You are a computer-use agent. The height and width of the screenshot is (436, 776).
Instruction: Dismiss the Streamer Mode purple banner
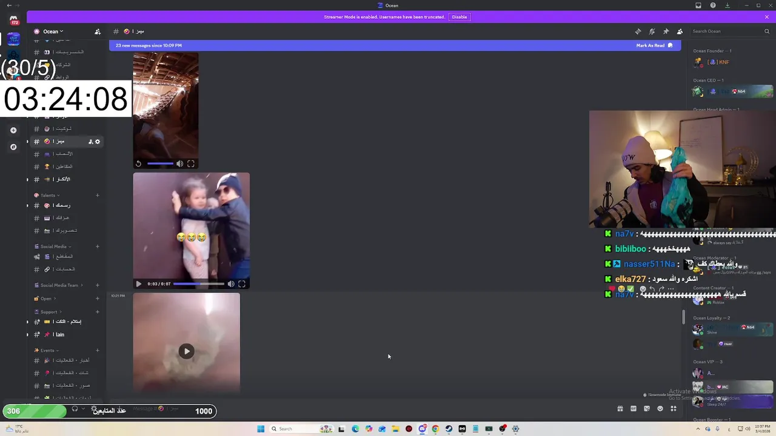pos(766,17)
